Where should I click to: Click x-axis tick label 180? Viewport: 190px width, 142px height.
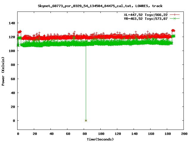[167, 134]
